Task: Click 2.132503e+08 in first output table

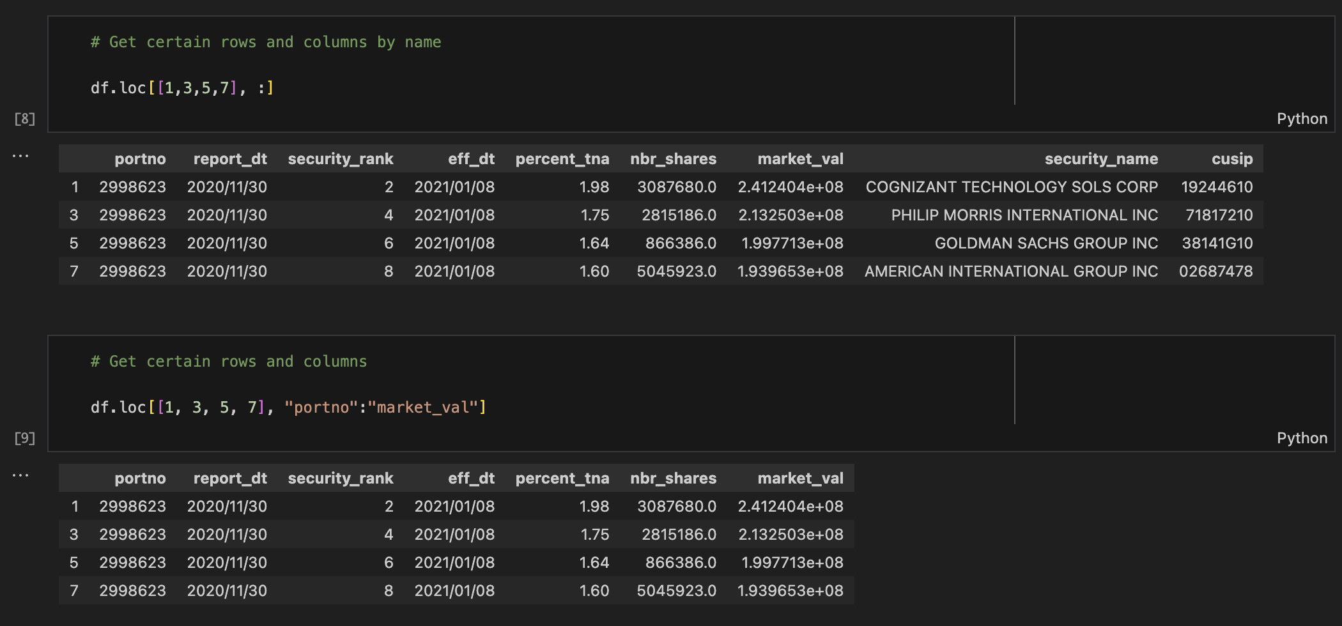Action: [x=791, y=215]
